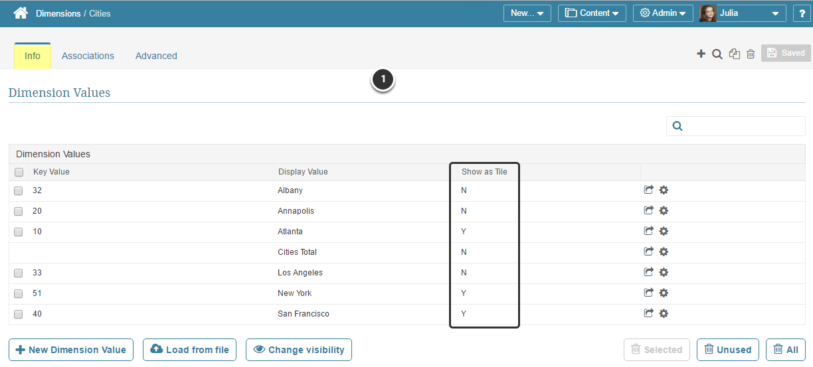Viewport: 813px width, 367px height.
Task: Switch to the Associations tab
Action: click(x=88, y=56)
